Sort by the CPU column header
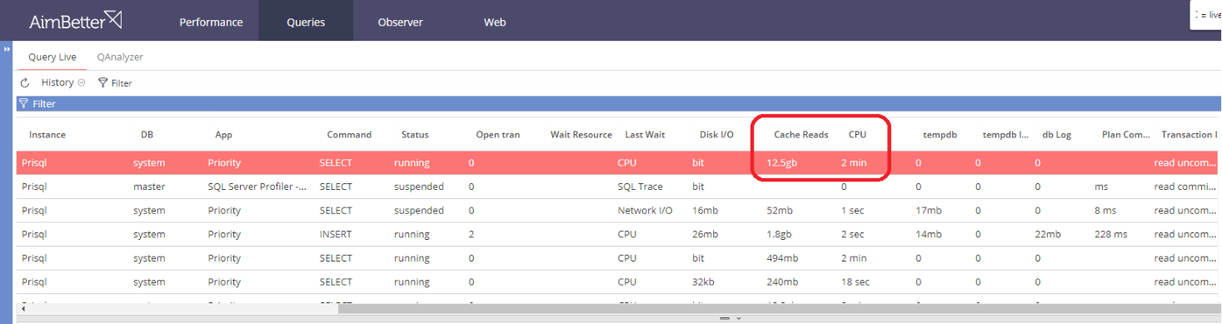The width and height of the screenshot is (1222, 324). pos(858,134)
